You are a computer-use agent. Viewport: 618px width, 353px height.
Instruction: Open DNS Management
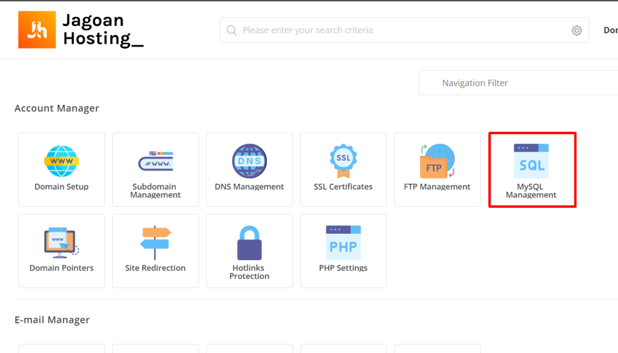[249, 169]
